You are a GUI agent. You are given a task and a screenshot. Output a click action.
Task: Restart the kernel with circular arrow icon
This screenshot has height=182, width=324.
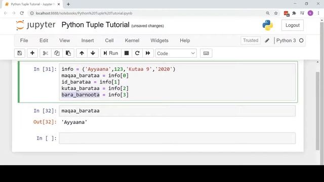pyautogui.click(x=137, y=53)
